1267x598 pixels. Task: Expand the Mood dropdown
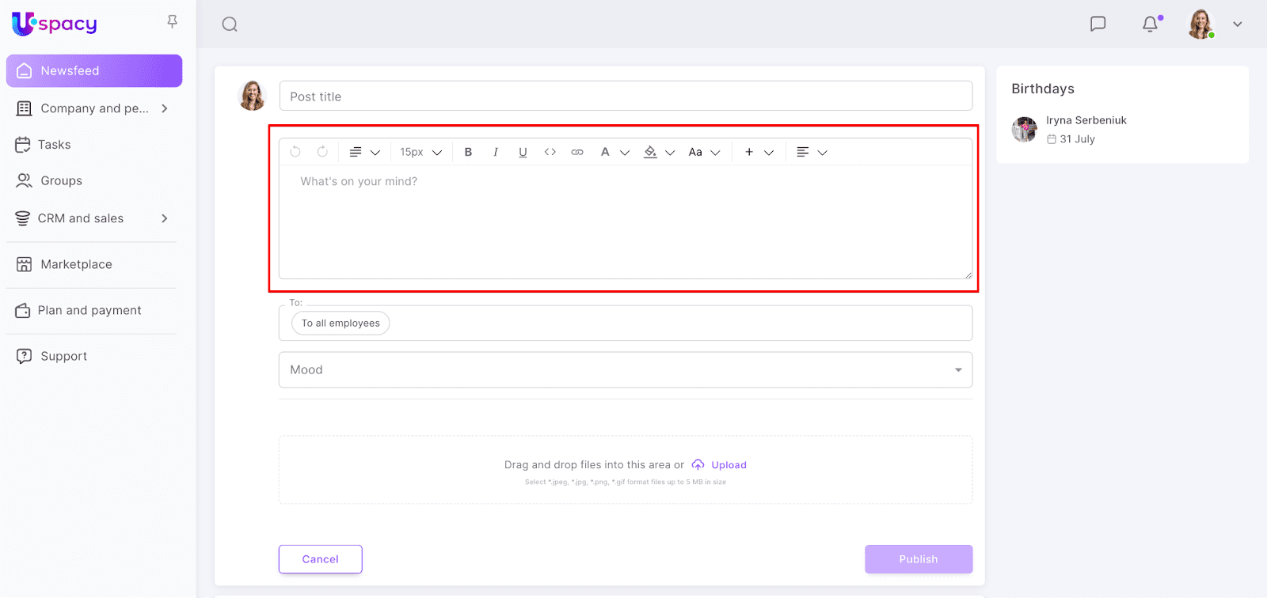click(625, 370)
